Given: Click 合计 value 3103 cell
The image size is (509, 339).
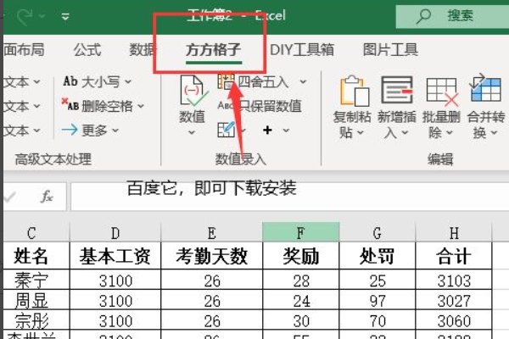Looking at the screenshot, I should tap(454, 280).
